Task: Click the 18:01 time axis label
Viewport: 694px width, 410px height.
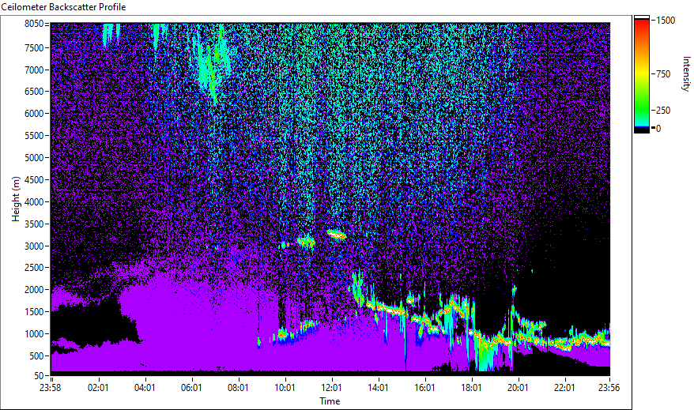Action: [471, 388]
